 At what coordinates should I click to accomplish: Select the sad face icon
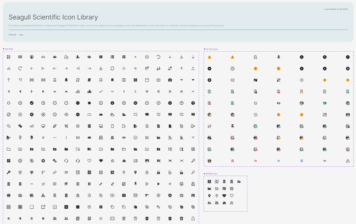pos(135,138)
